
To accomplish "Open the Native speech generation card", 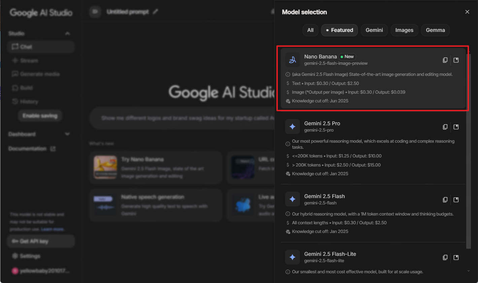I will pos(156,205).
